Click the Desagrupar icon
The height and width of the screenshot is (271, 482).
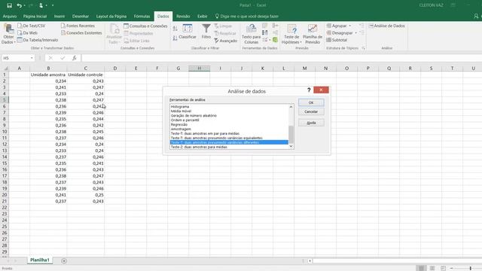click(x=329, y=33)
